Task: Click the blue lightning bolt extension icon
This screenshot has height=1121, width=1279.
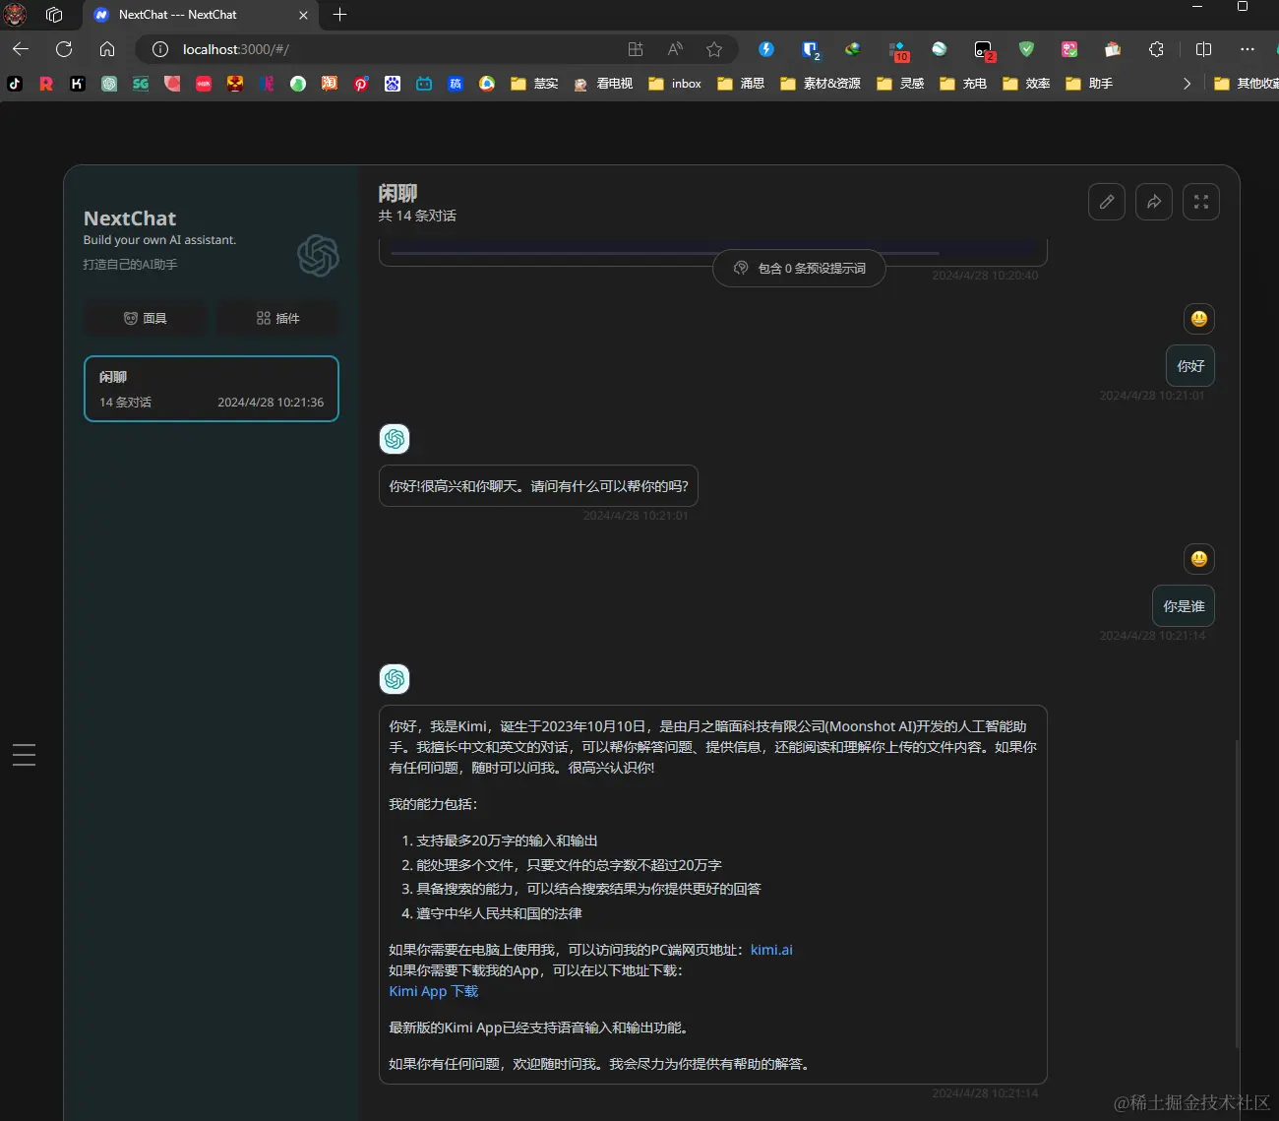Action: coord(766,49)
